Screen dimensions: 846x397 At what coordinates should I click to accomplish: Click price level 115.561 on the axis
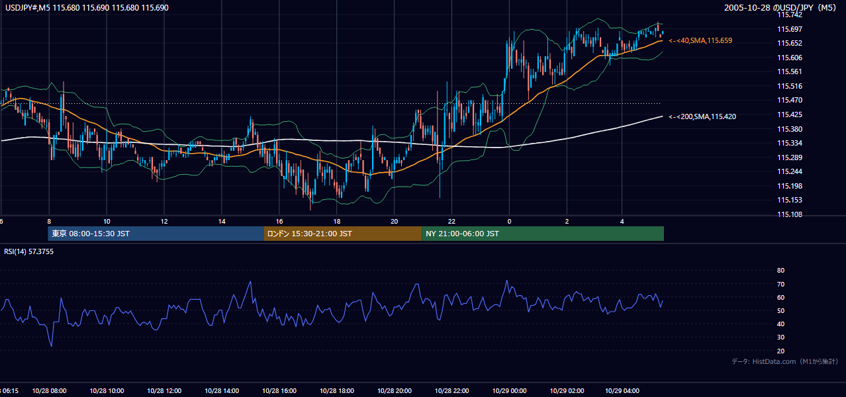[790, 71]
